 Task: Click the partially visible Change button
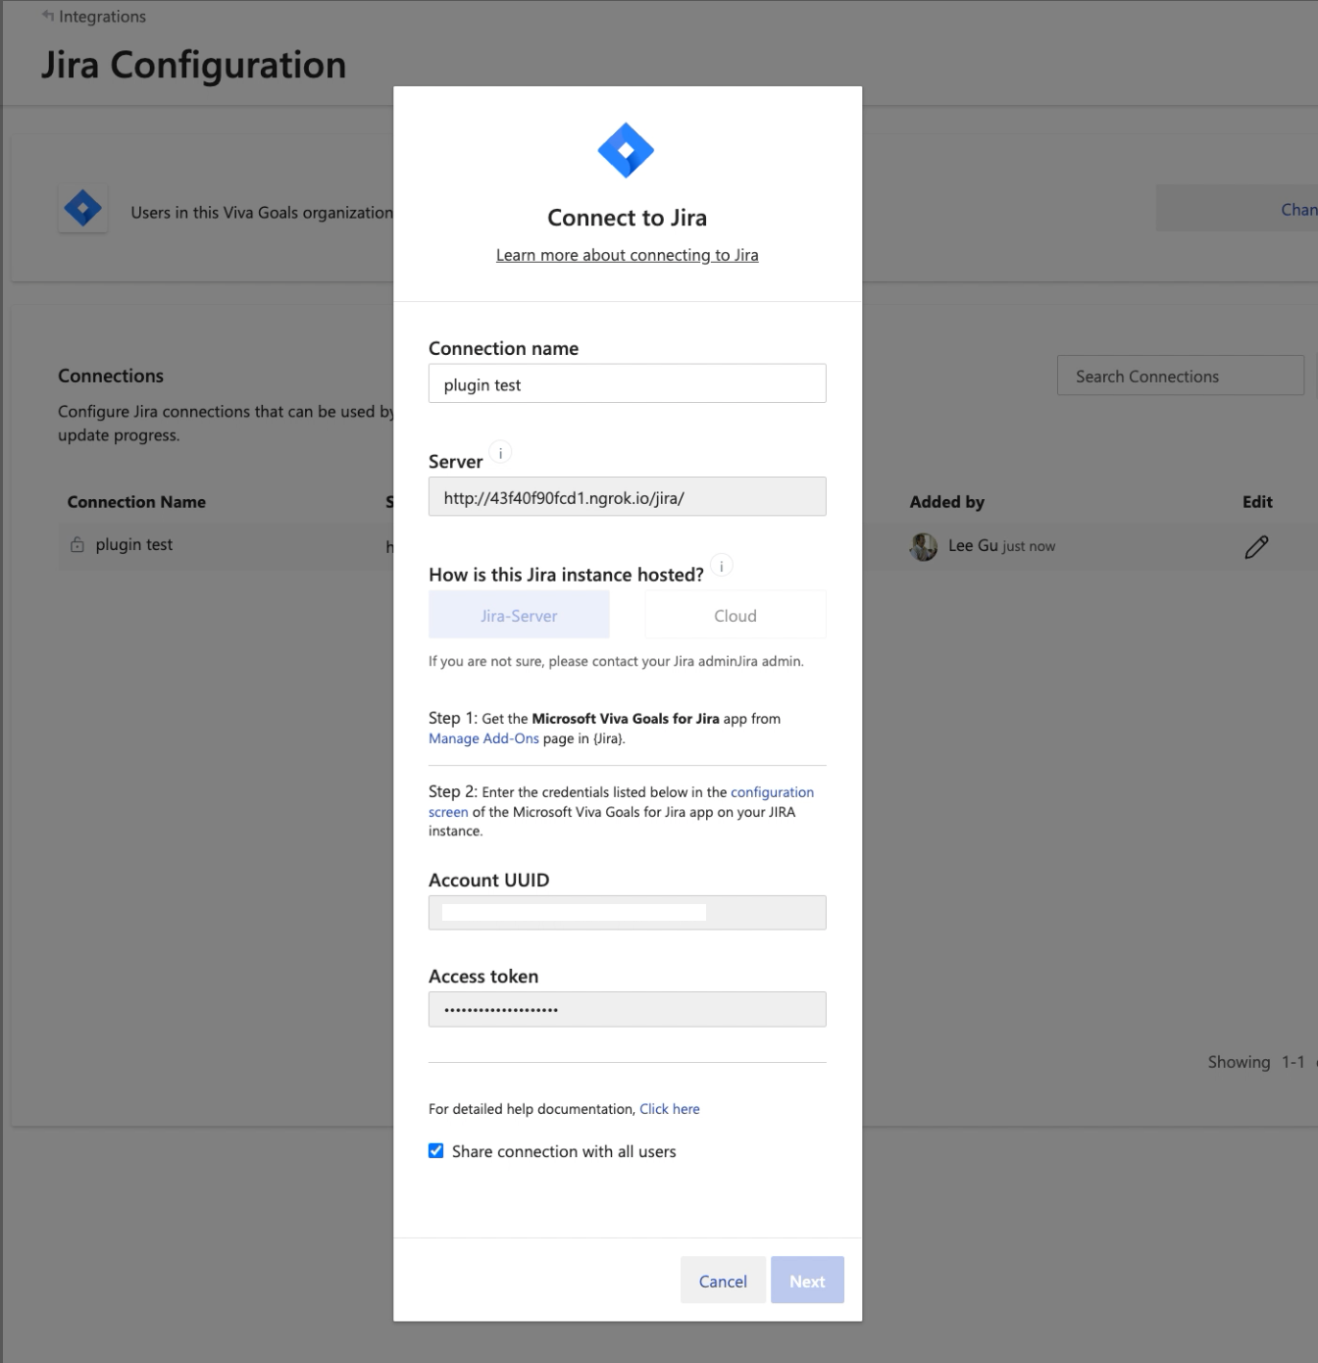(x=1237, y=208)
